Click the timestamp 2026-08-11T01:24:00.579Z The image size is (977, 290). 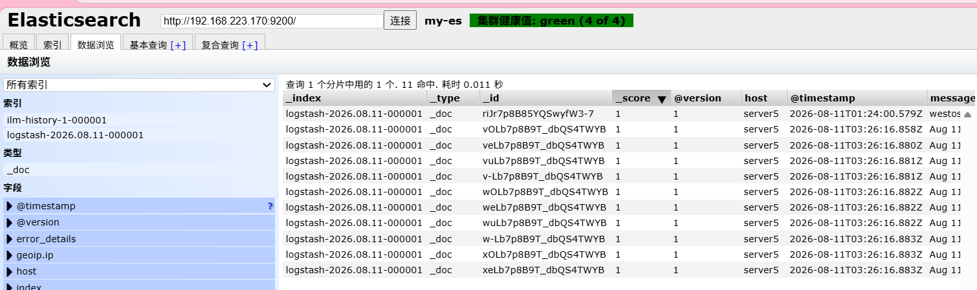click(855, 114)
